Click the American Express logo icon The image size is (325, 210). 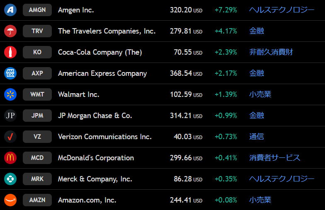[x=10, y=73]
